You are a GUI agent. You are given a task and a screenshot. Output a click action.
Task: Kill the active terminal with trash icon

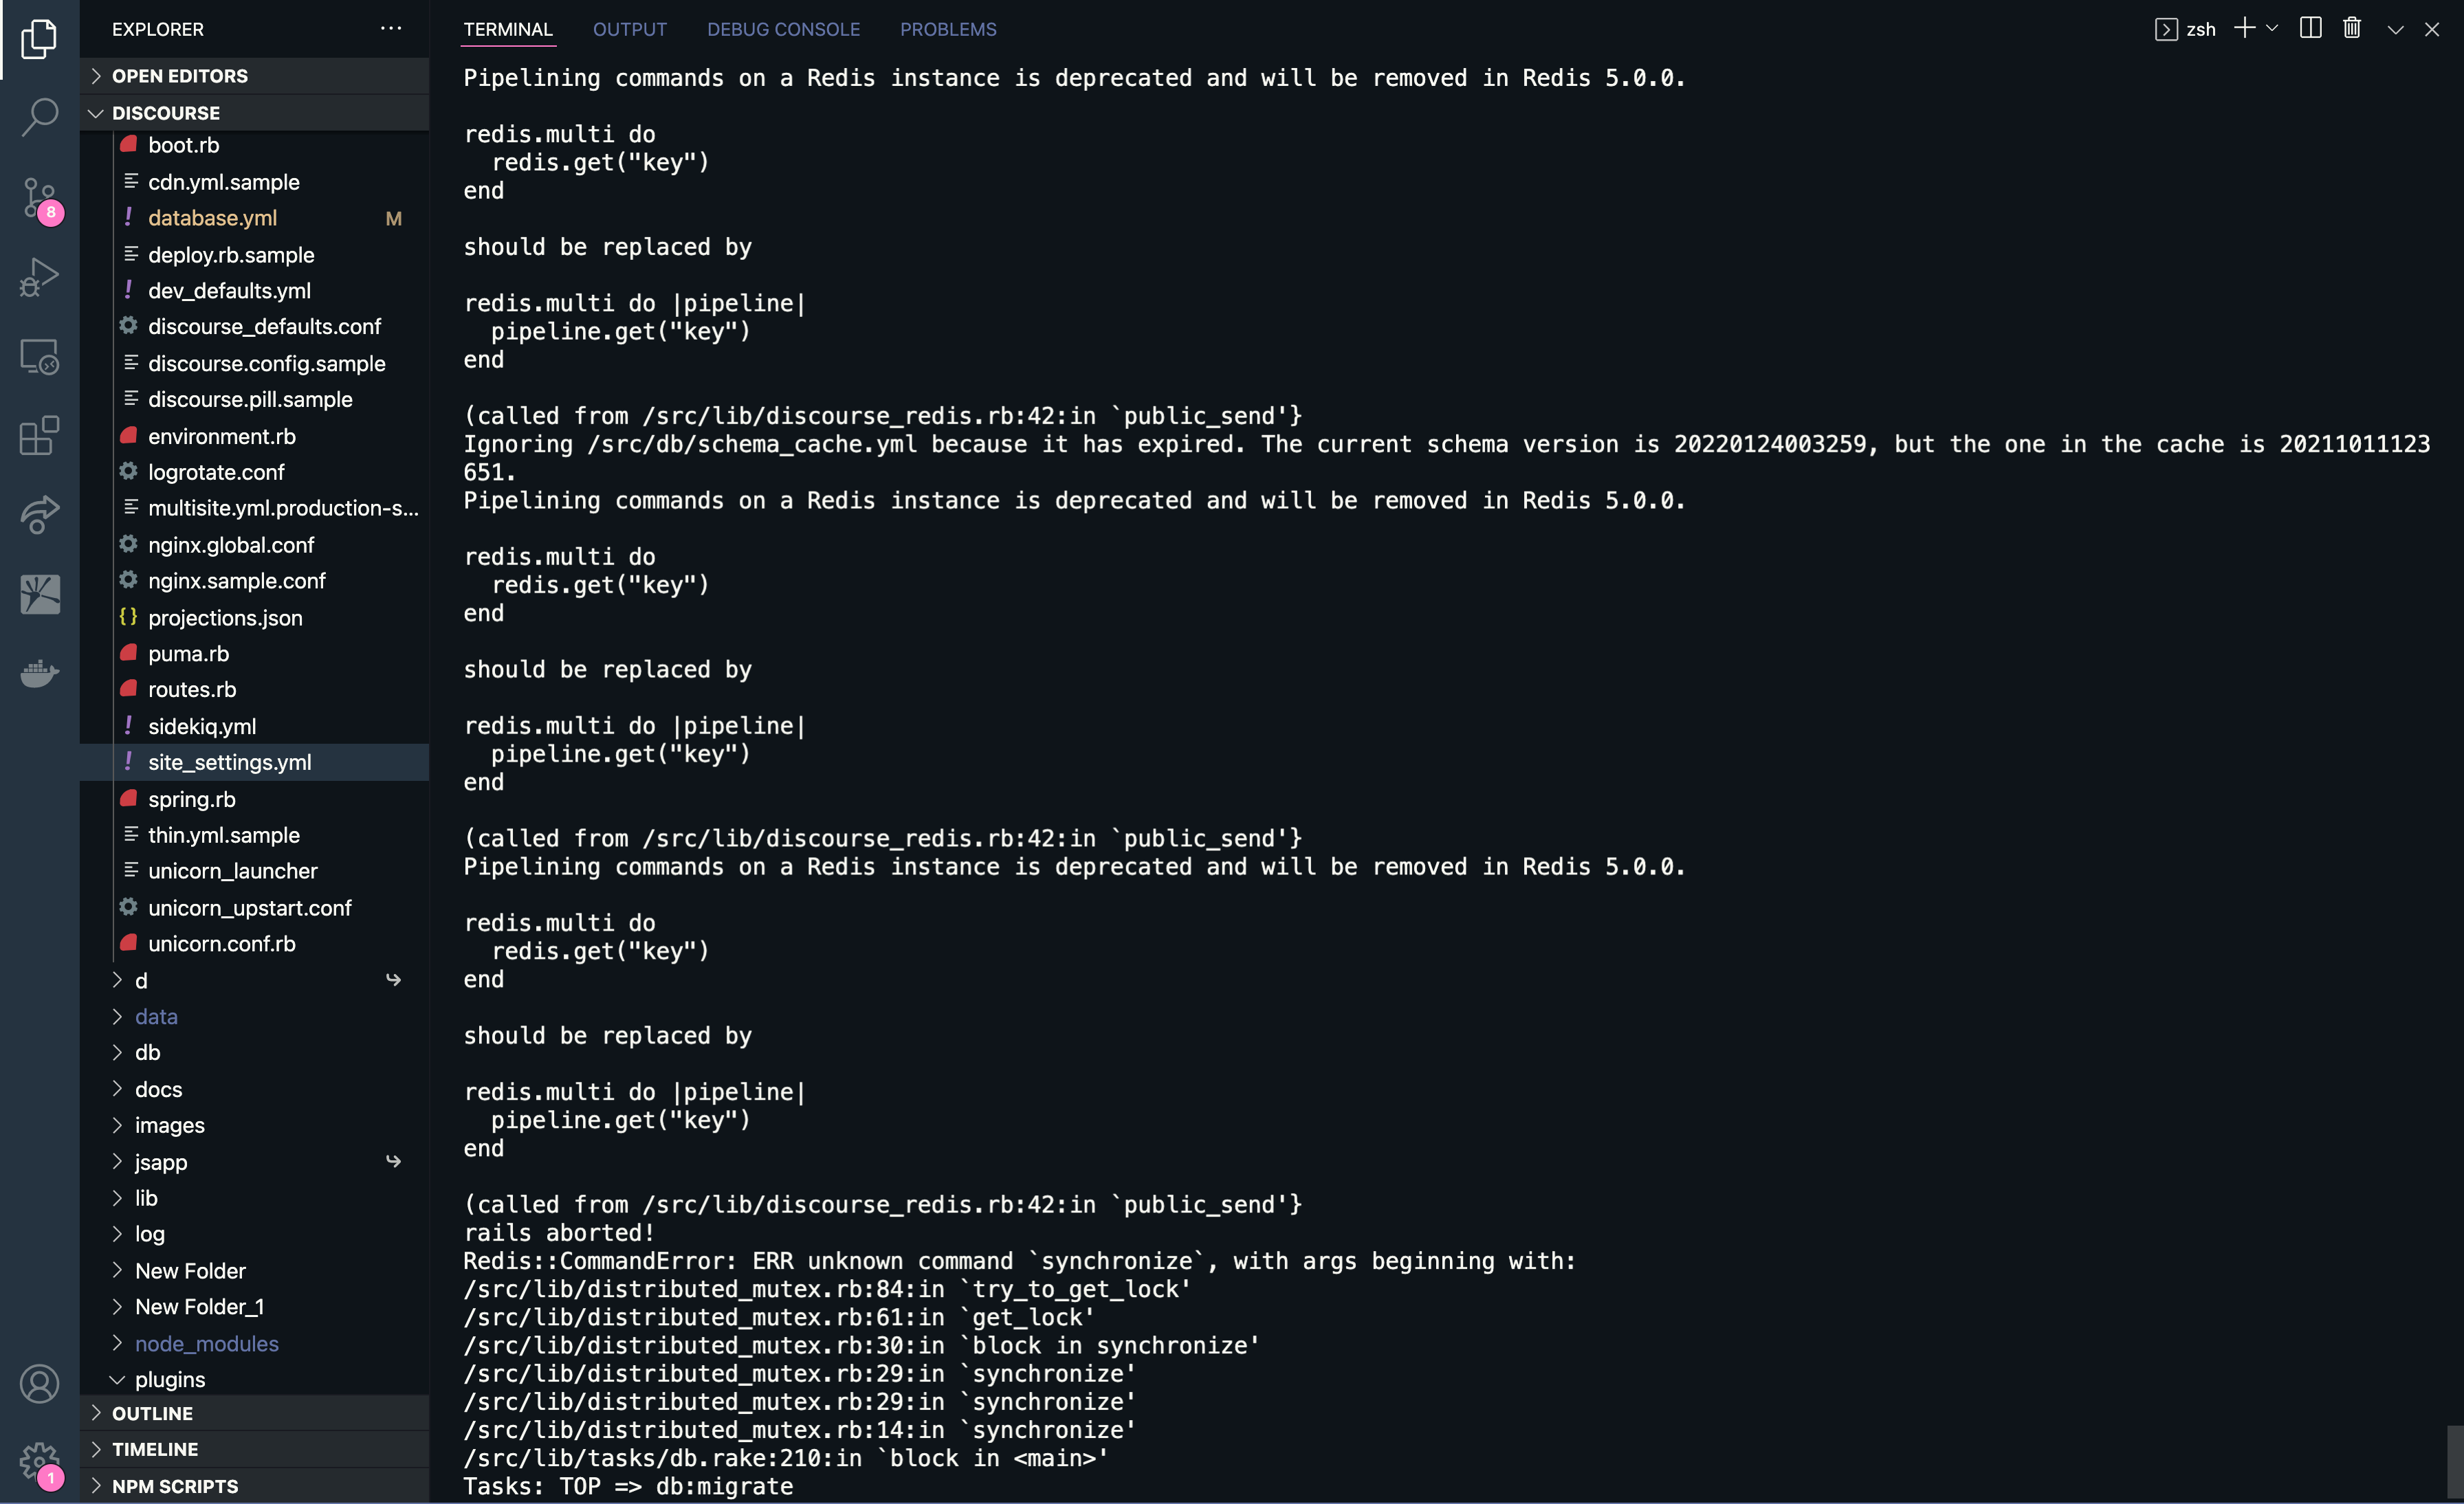[2352, 28]
